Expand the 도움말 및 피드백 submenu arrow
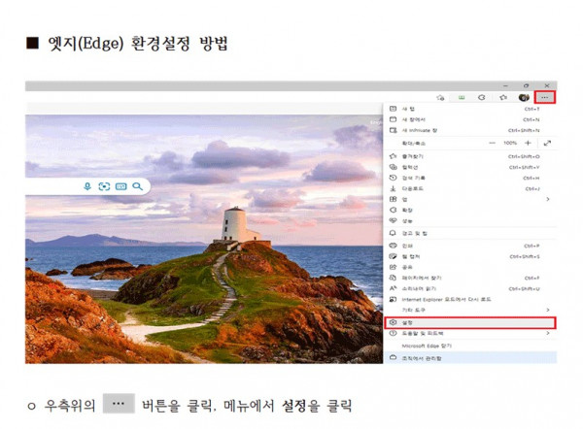The image size is (583, 429). [548, 333]
